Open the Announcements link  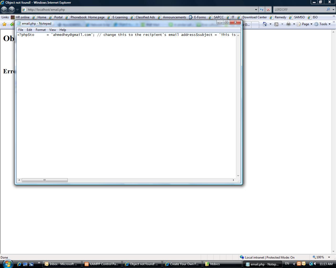coord(172,17)
